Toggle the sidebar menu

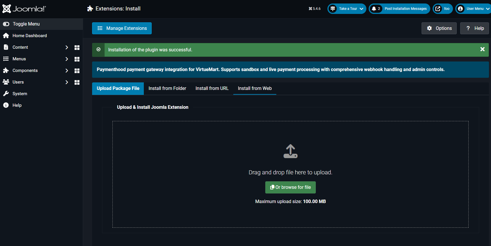pyautogui.click(x=41, y=24)
